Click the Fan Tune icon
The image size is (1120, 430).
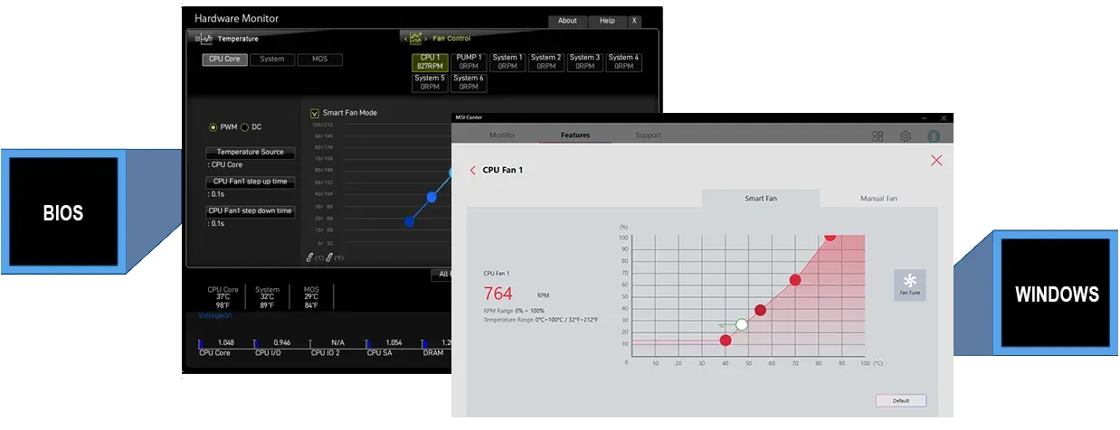(x=909, y=284)
